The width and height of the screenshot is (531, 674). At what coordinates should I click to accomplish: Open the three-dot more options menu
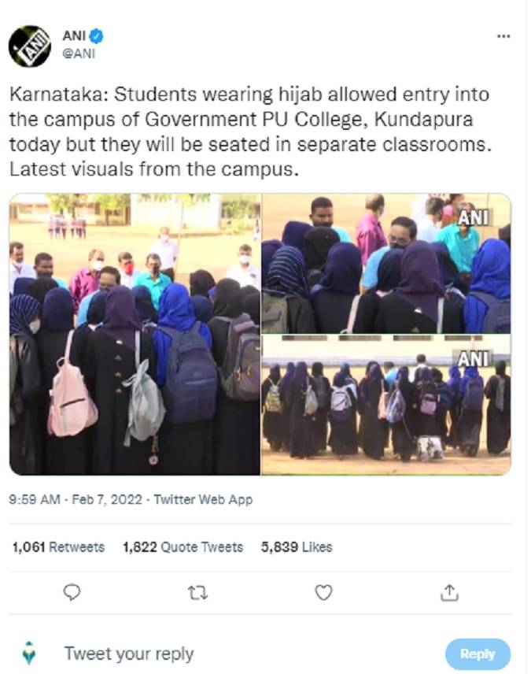(503, 36)
